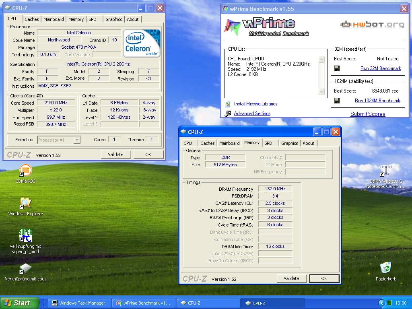The height and width of the screenshot is (309, 412).
Task: Click the Specification Intel(R) Celeron(R) CPU field
Action: pyautogui.click(x=98, y=64)
